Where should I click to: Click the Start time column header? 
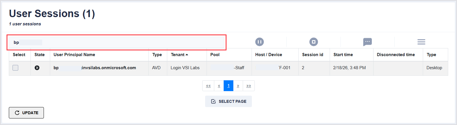pyautogui.click(x=343, y=55)
